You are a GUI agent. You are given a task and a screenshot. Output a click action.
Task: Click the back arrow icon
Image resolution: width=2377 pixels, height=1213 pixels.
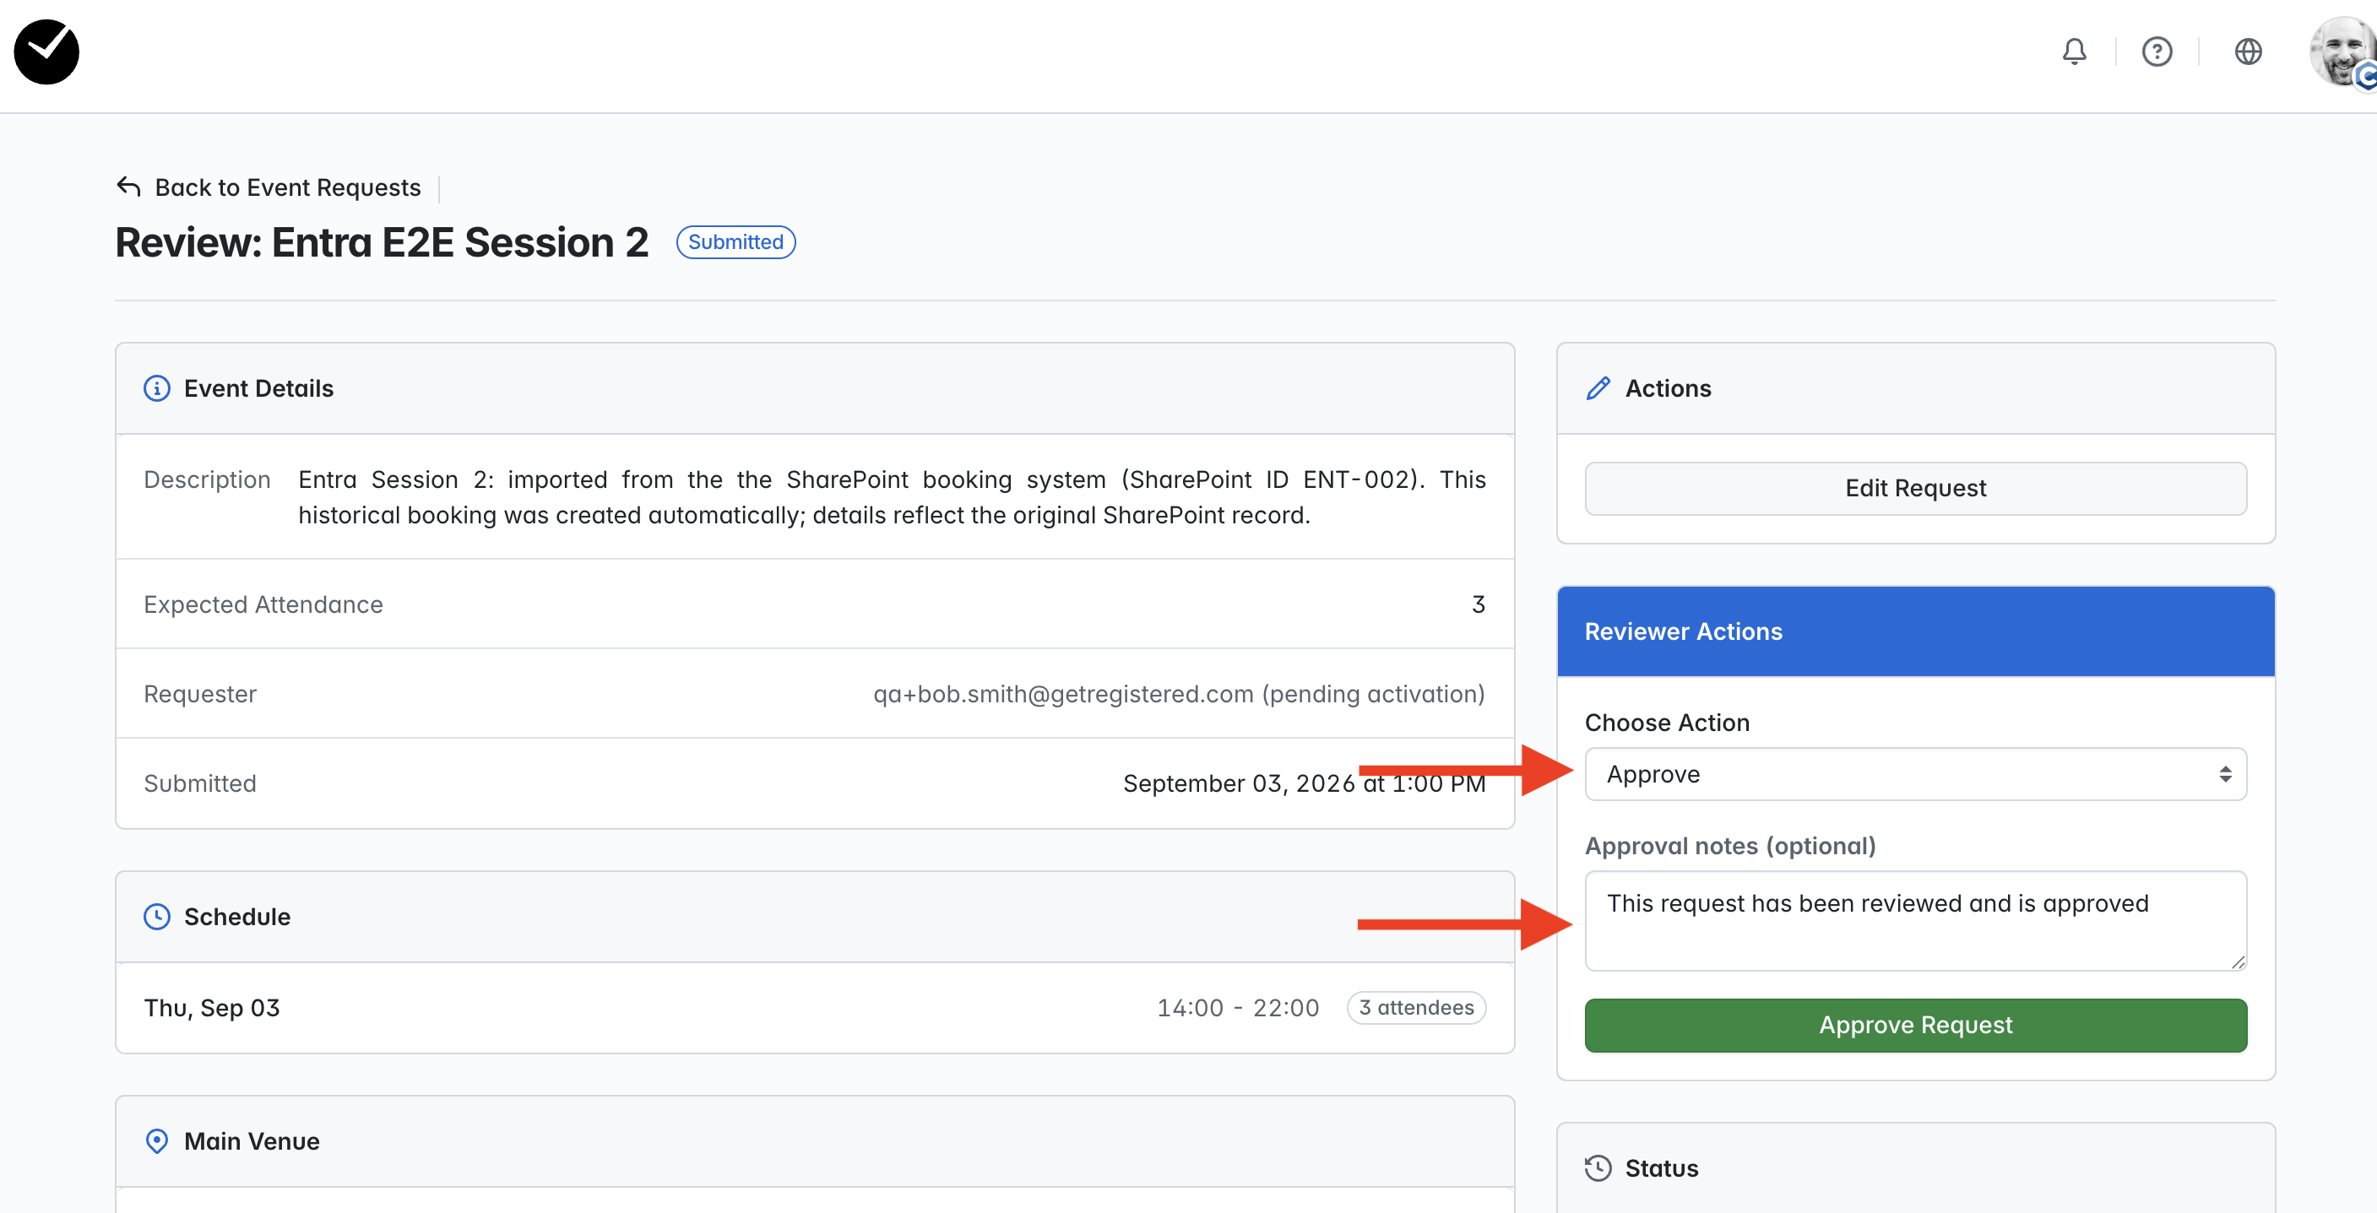coord(128,187)
